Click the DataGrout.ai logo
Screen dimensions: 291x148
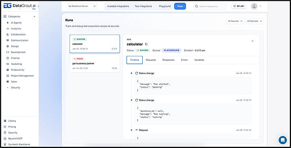pyautogui.click(x=20, y=6)
